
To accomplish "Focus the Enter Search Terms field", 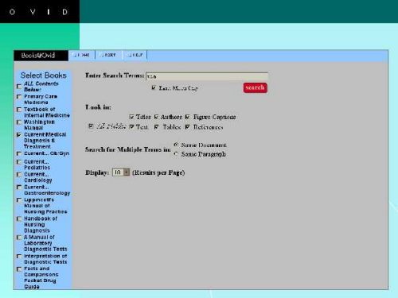I will click(207, 76).
